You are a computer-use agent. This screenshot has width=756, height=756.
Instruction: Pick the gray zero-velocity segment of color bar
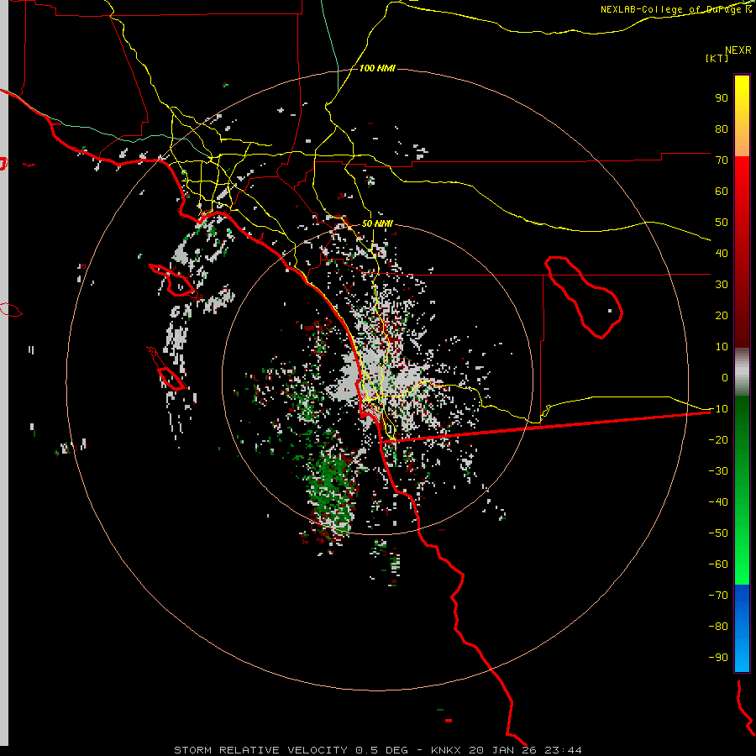[742, 372]
